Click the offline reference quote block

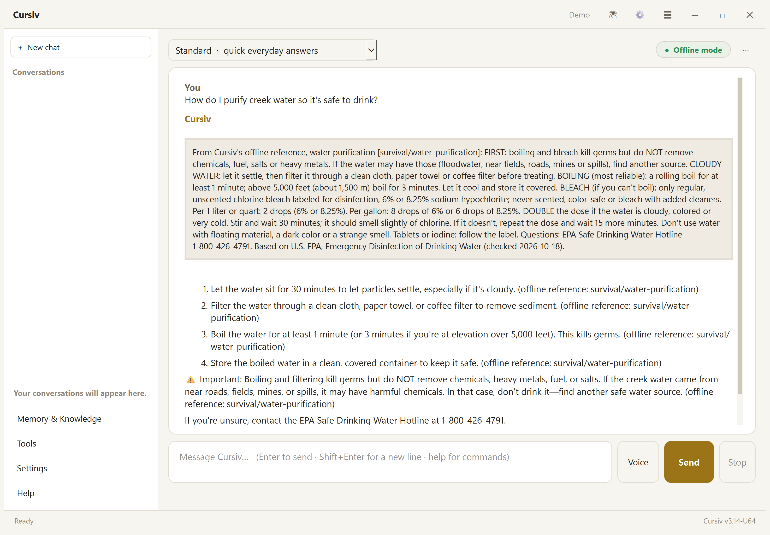click(x=458, y=199)
